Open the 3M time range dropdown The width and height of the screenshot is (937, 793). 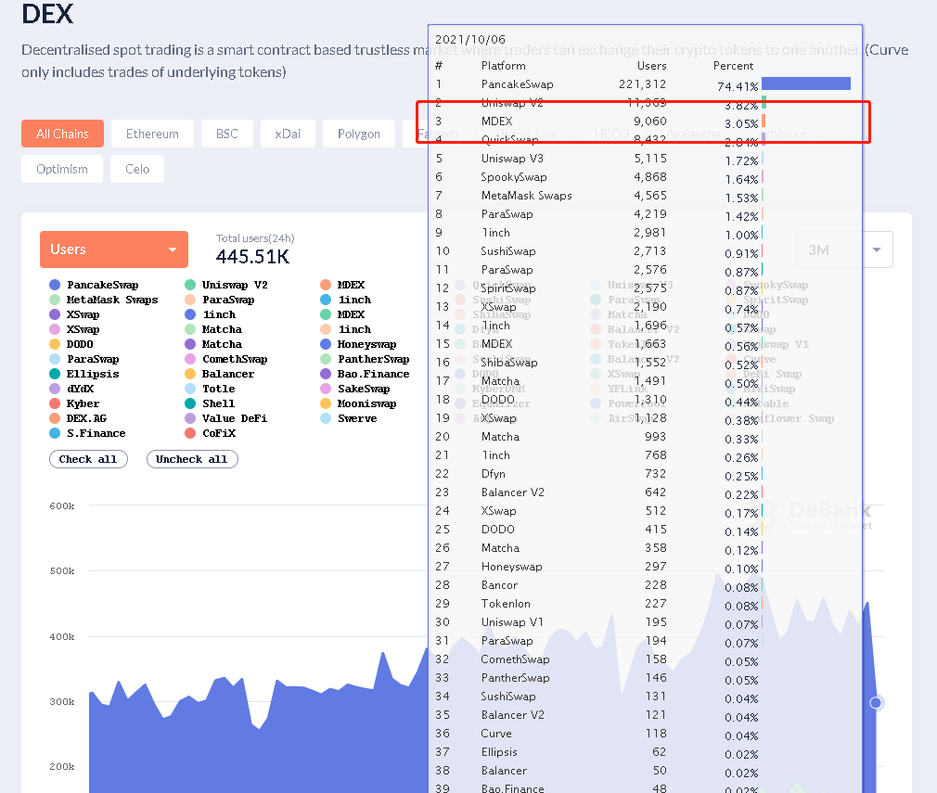[x=845, y=249]
